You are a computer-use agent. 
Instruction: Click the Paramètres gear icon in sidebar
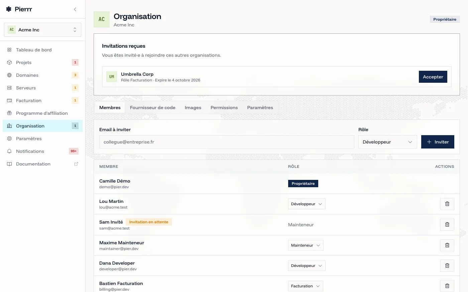click(9, 138)
